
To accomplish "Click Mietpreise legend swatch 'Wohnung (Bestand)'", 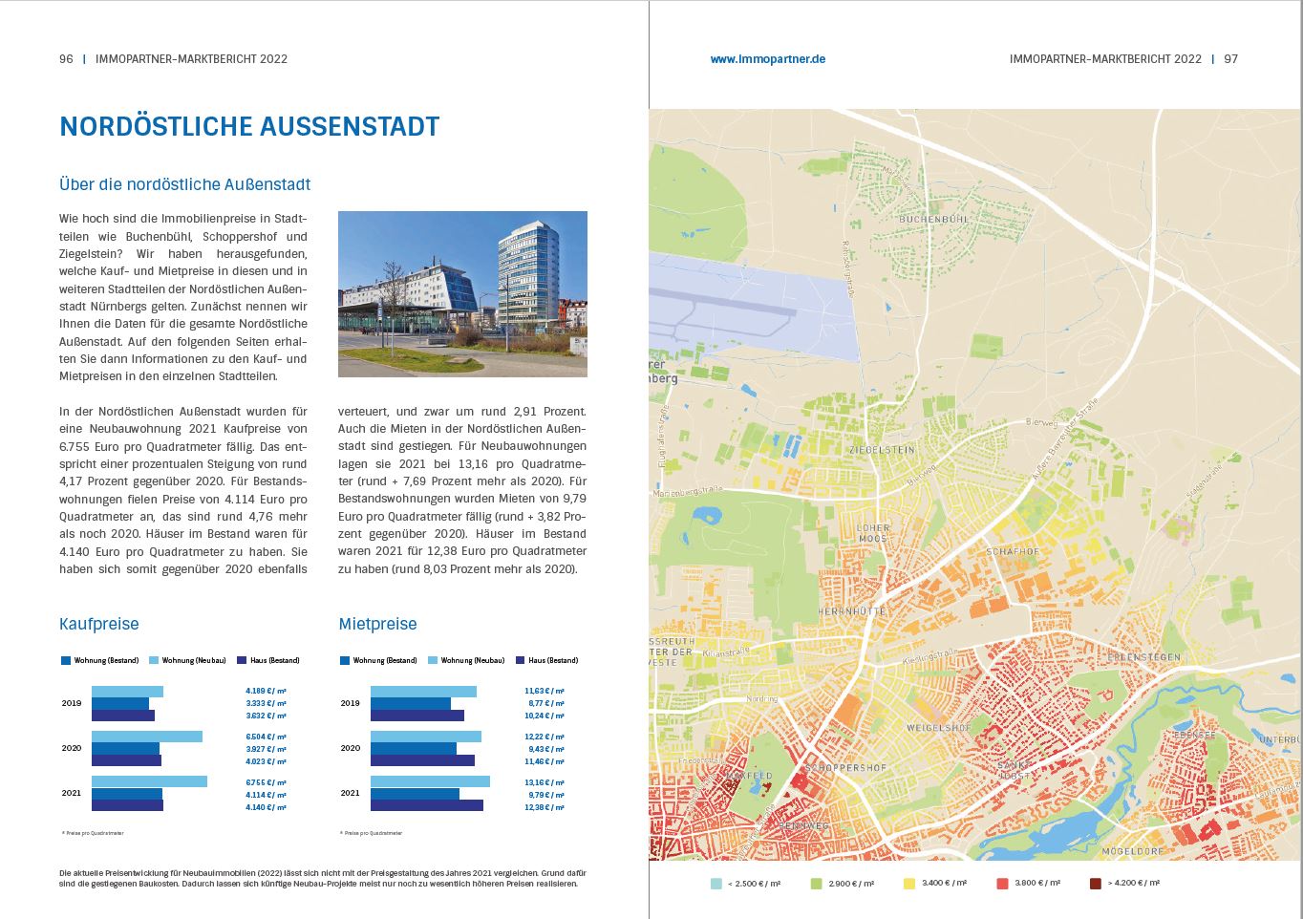I will (345, 660).
